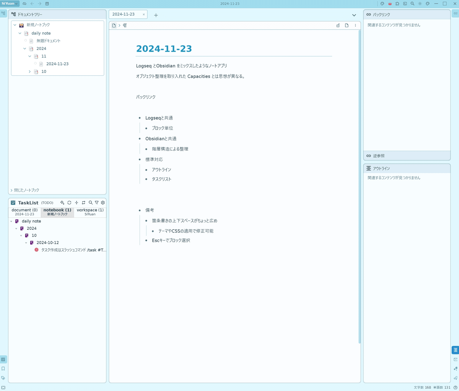This screenshot has height=391, width=459.
Task: Switch to document (0) task tab
Action: [x=24, y=212]
